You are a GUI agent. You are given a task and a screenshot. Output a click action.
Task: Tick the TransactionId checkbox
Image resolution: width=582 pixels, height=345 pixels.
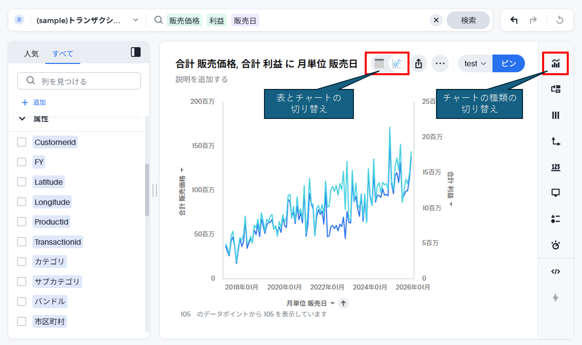click(x=22, y=242)
